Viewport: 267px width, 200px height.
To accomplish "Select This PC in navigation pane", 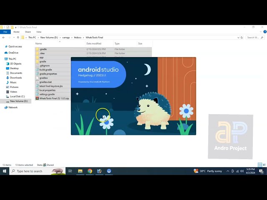I will pos(10,59).
